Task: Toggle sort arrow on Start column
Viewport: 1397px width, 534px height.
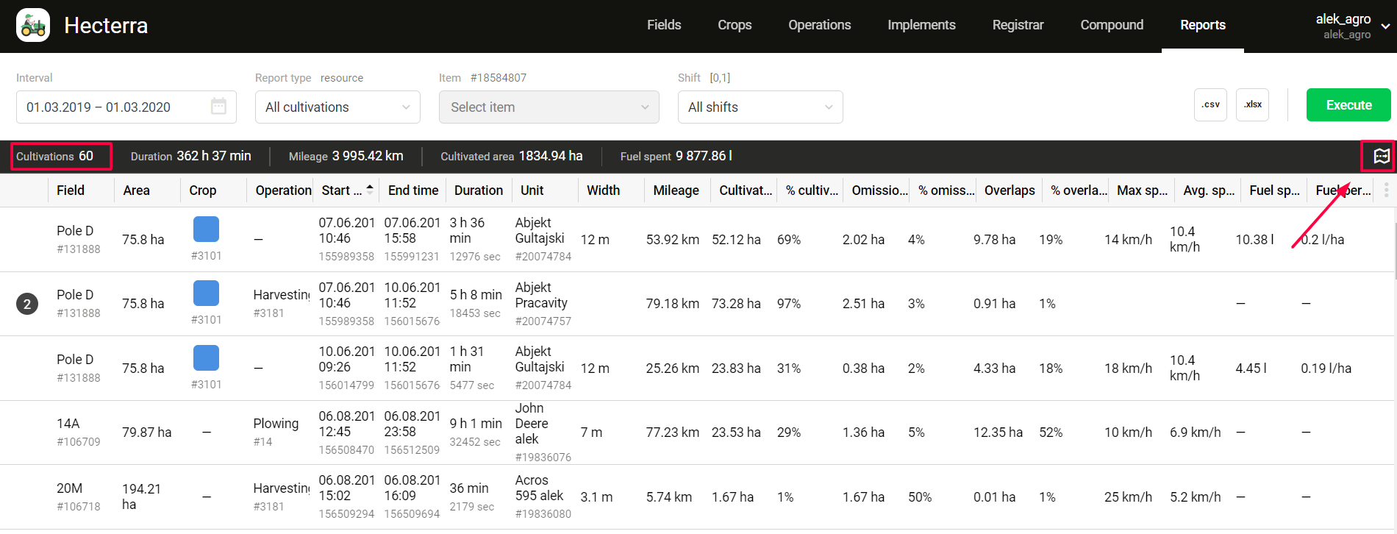Action: point(370,189)
